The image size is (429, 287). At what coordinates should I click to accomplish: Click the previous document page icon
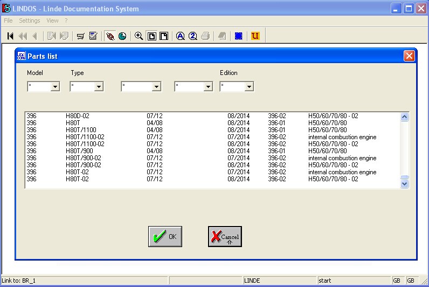tap(51, 36)
